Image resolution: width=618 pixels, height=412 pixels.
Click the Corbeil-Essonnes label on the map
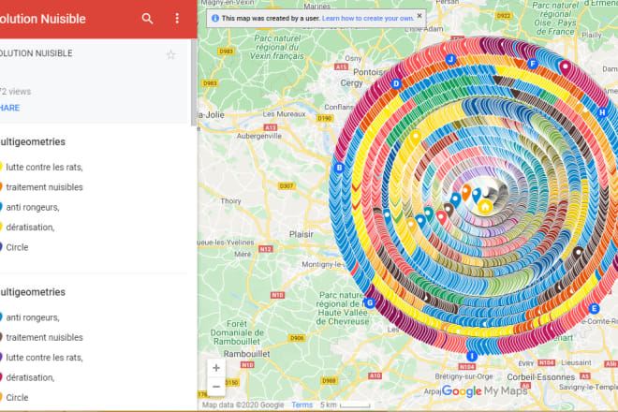click(541, 377)
